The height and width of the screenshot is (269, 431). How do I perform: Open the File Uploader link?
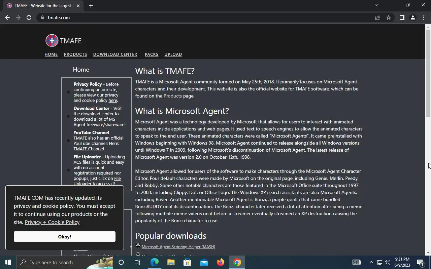[x=117, y=178]
